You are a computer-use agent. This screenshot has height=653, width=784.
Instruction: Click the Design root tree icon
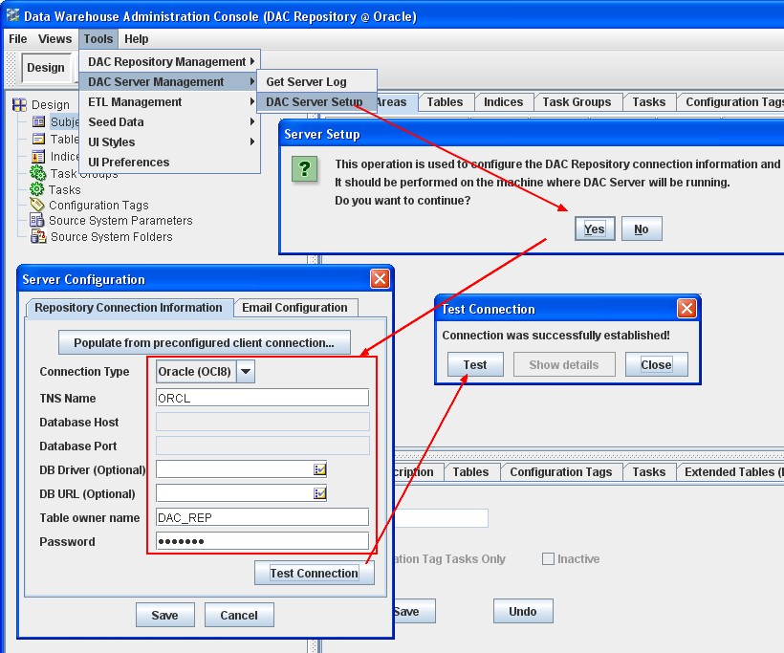coord(19,104)
